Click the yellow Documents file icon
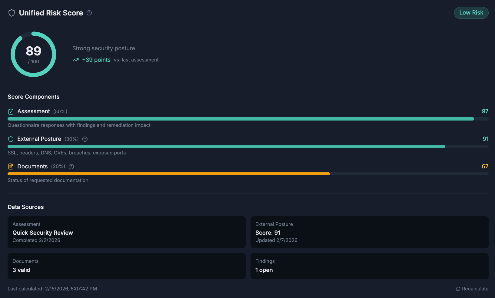This screenshot has height=298, width=495. (11, 167)
